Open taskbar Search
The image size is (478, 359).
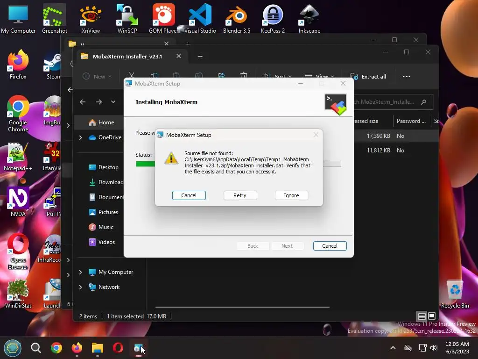[35, 348]
